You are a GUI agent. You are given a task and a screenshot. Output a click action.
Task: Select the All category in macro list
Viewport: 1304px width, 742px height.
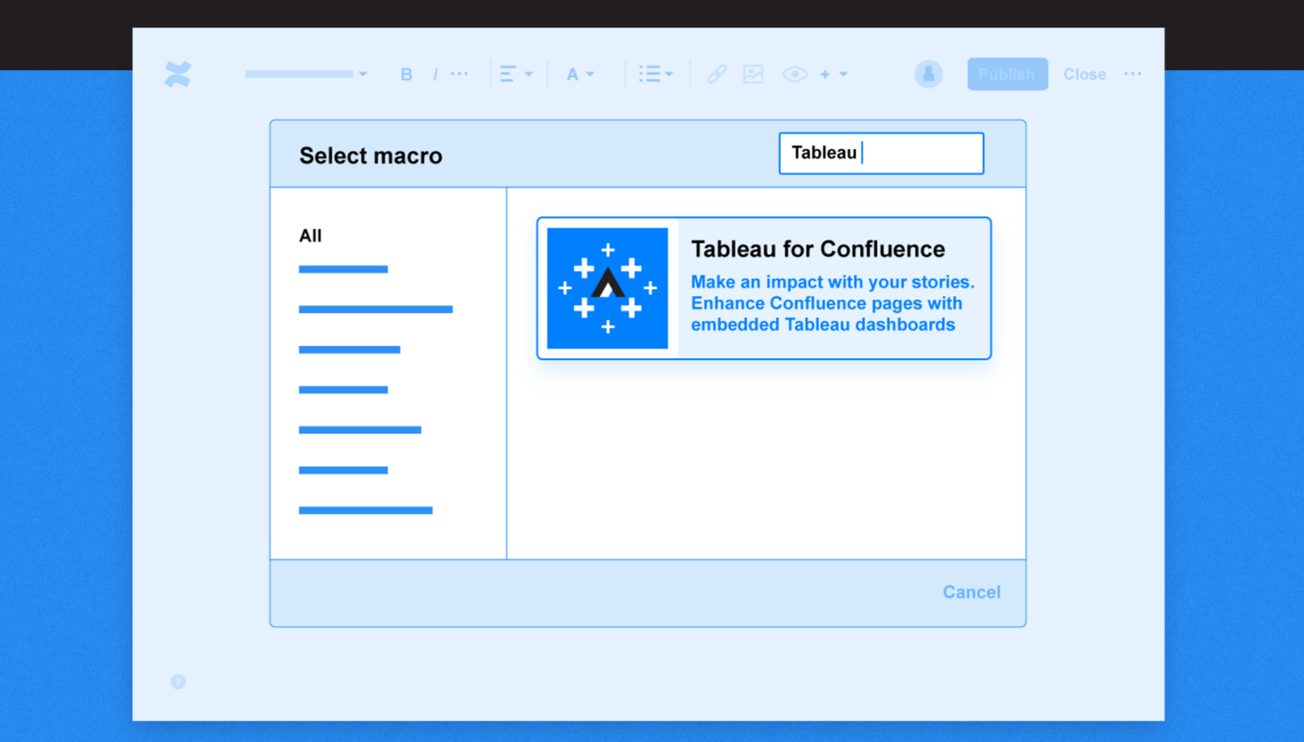pyautogui.click(x=310, y=236)
